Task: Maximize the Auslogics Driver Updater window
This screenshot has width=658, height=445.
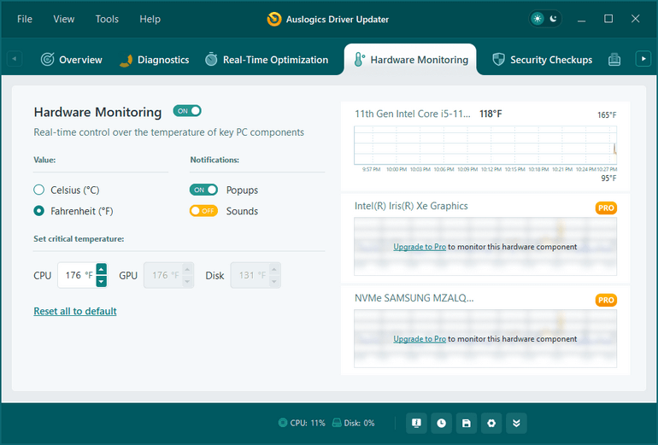Action: (x=608, y=19)
